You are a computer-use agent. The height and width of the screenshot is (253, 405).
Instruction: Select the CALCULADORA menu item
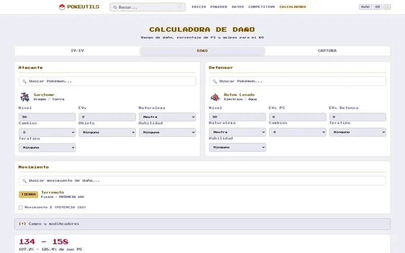pyautogui.click(x=293, y=7)
